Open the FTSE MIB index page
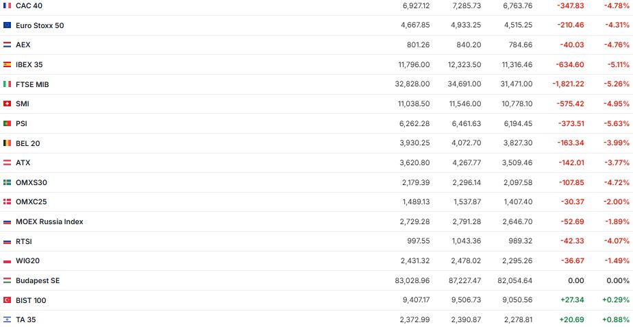Image resolution: width=633 pixels, height=327 pixels. click(x=32, y=84)
